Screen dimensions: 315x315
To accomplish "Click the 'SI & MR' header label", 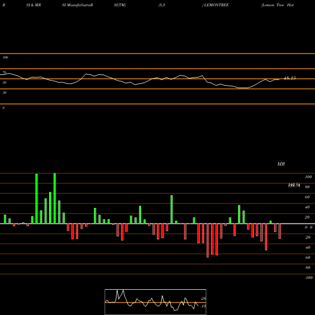I will click(33, 5).
